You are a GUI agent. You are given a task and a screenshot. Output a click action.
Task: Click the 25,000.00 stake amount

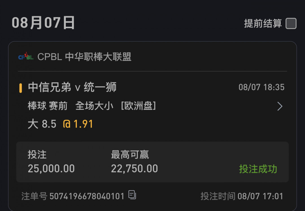(51, 168)
